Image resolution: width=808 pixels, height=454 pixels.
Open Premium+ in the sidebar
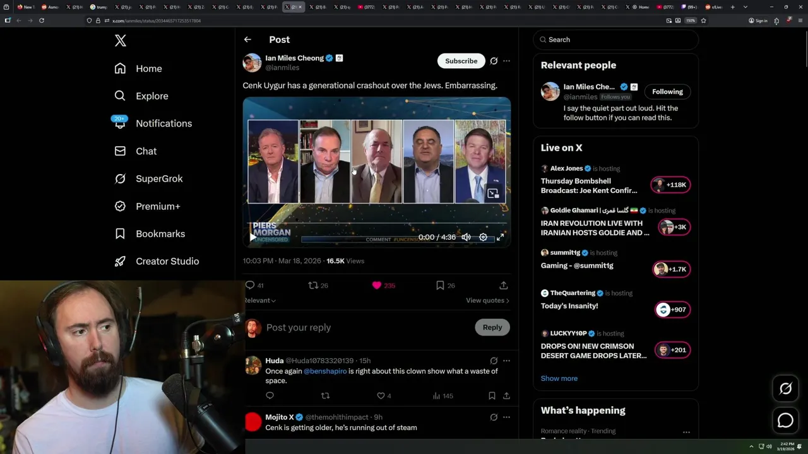(x=147, y=206)
